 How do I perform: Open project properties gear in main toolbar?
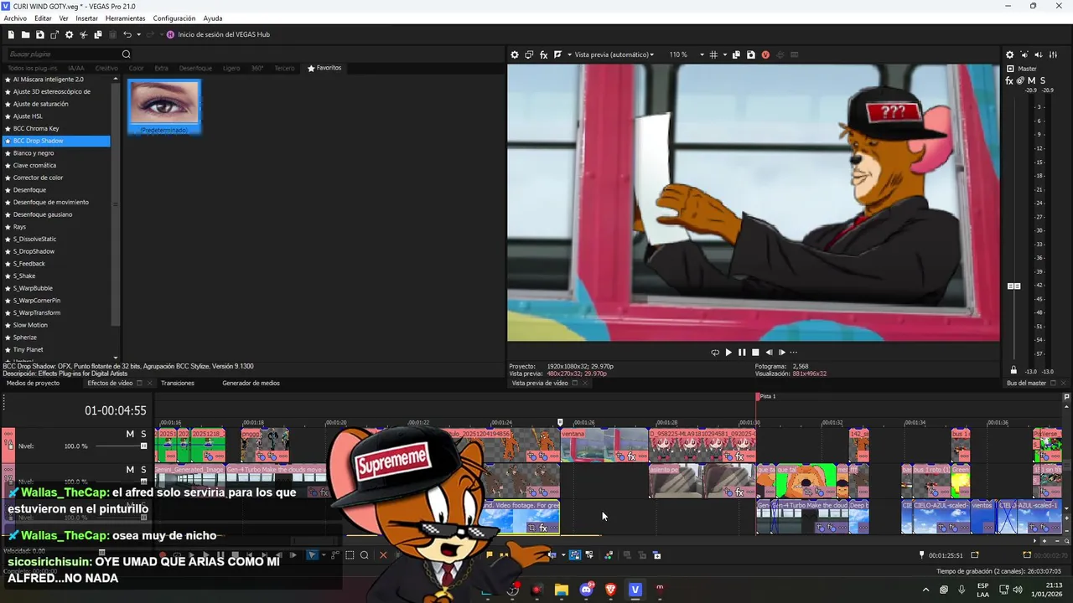(69, 34)
